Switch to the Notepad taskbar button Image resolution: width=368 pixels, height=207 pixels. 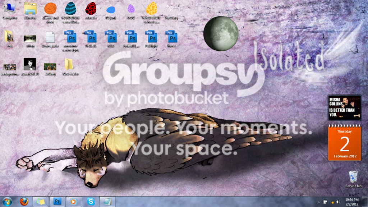click(x=107, y=202)
